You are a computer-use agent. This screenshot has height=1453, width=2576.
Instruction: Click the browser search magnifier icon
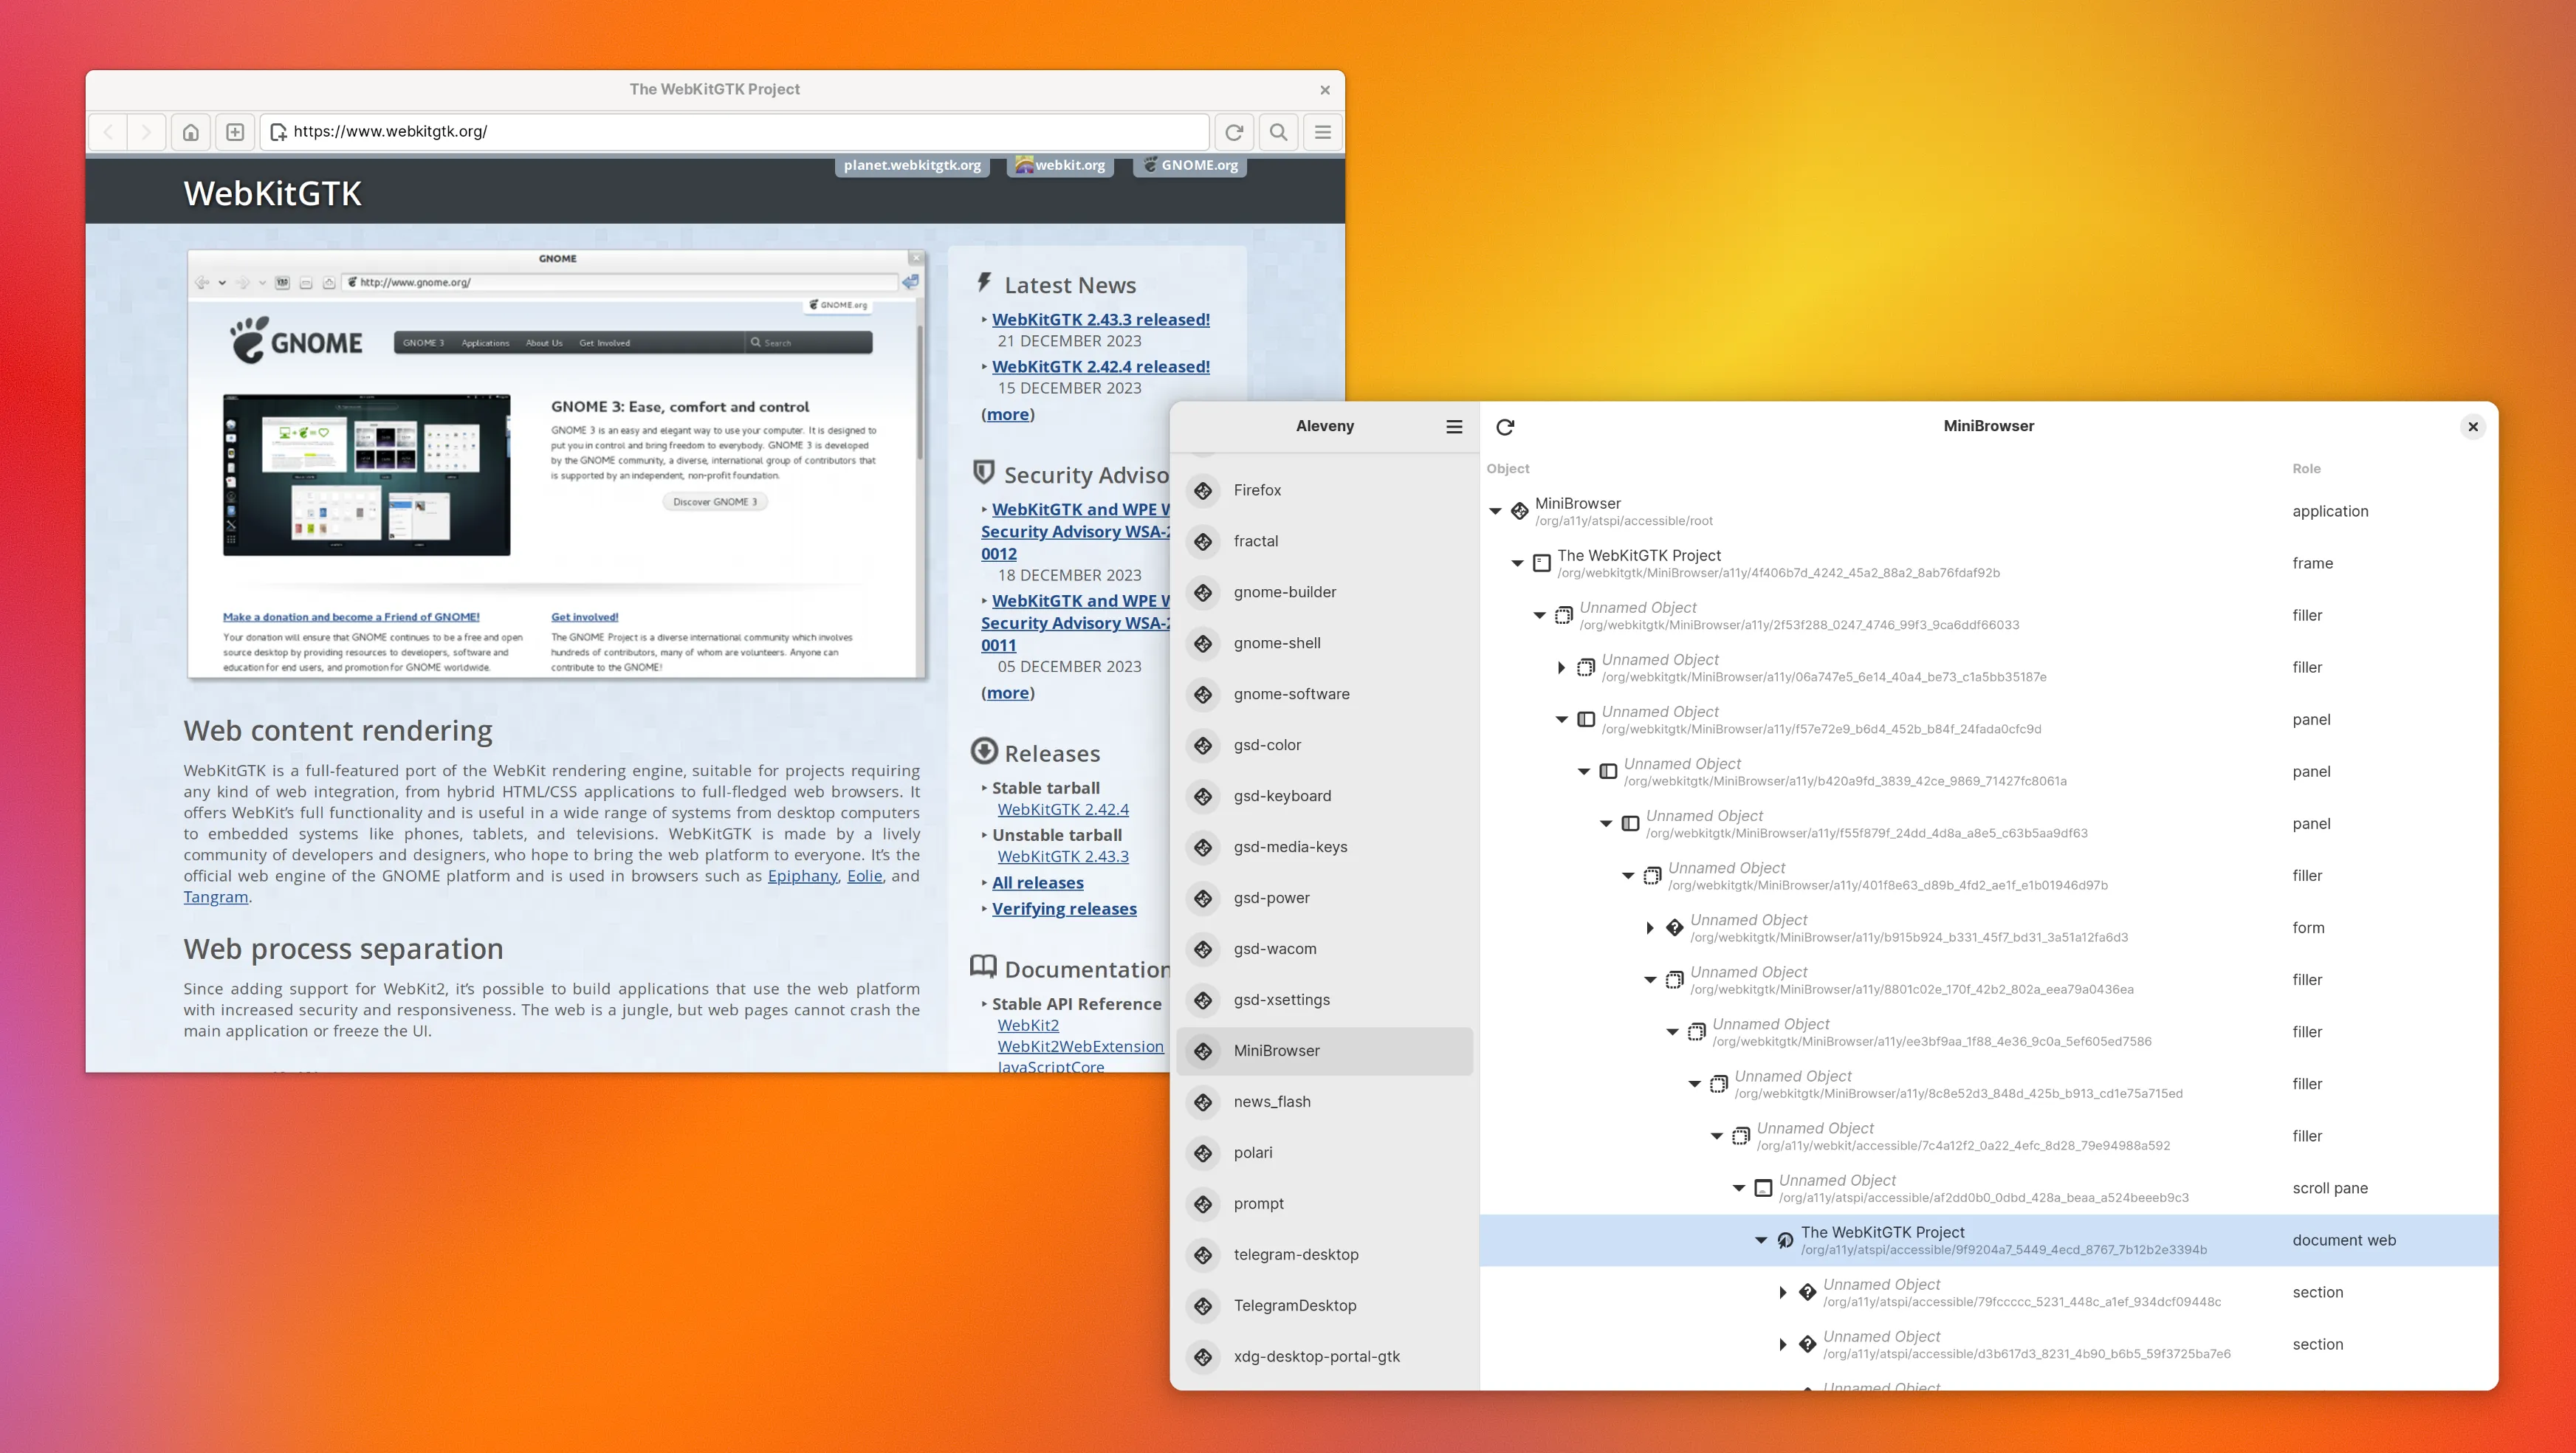click(1278, 132)
